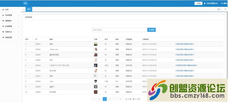This screenshot has height=103, width=229.
Task: Toggle the hamburger sidebar menu button
Action: click(x=25, y=3)
